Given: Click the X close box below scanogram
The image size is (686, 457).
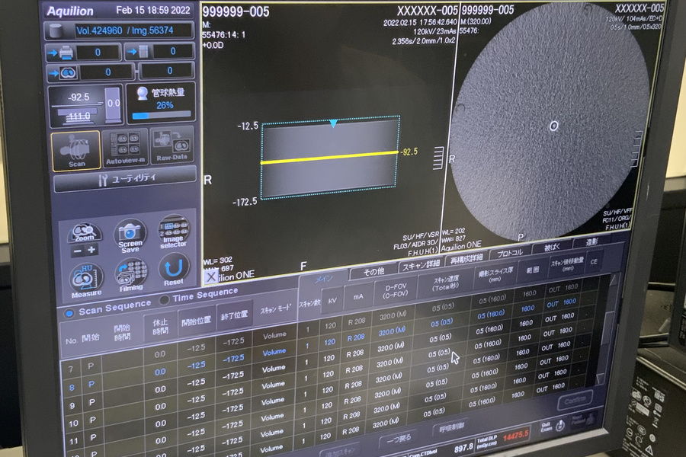Looking at the screenshot, I should click(211, 277).
